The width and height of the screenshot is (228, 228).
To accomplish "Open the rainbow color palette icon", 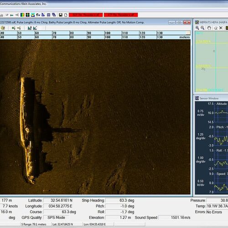I will (22, 15).
